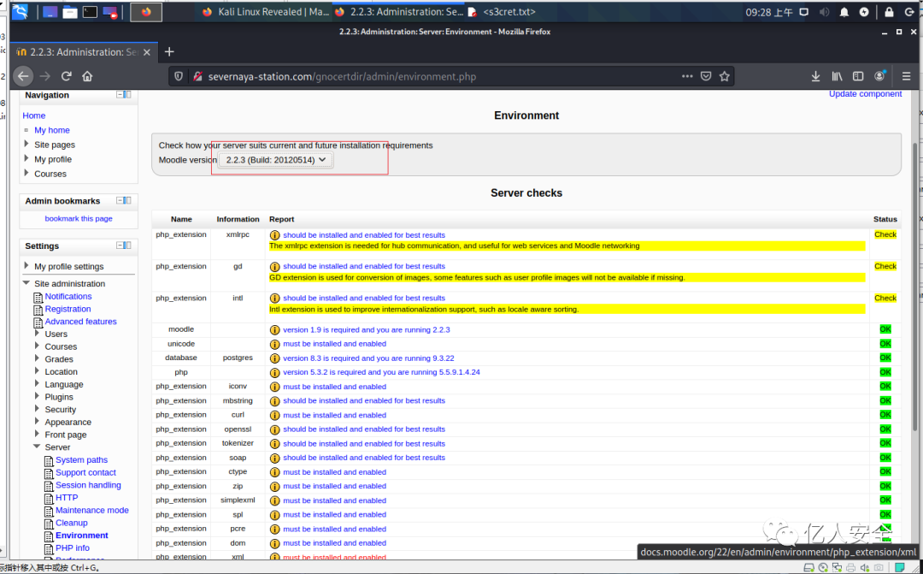
Task: Switch to Kali Linux Revealed taskbar window
Action: pos(265,12)
